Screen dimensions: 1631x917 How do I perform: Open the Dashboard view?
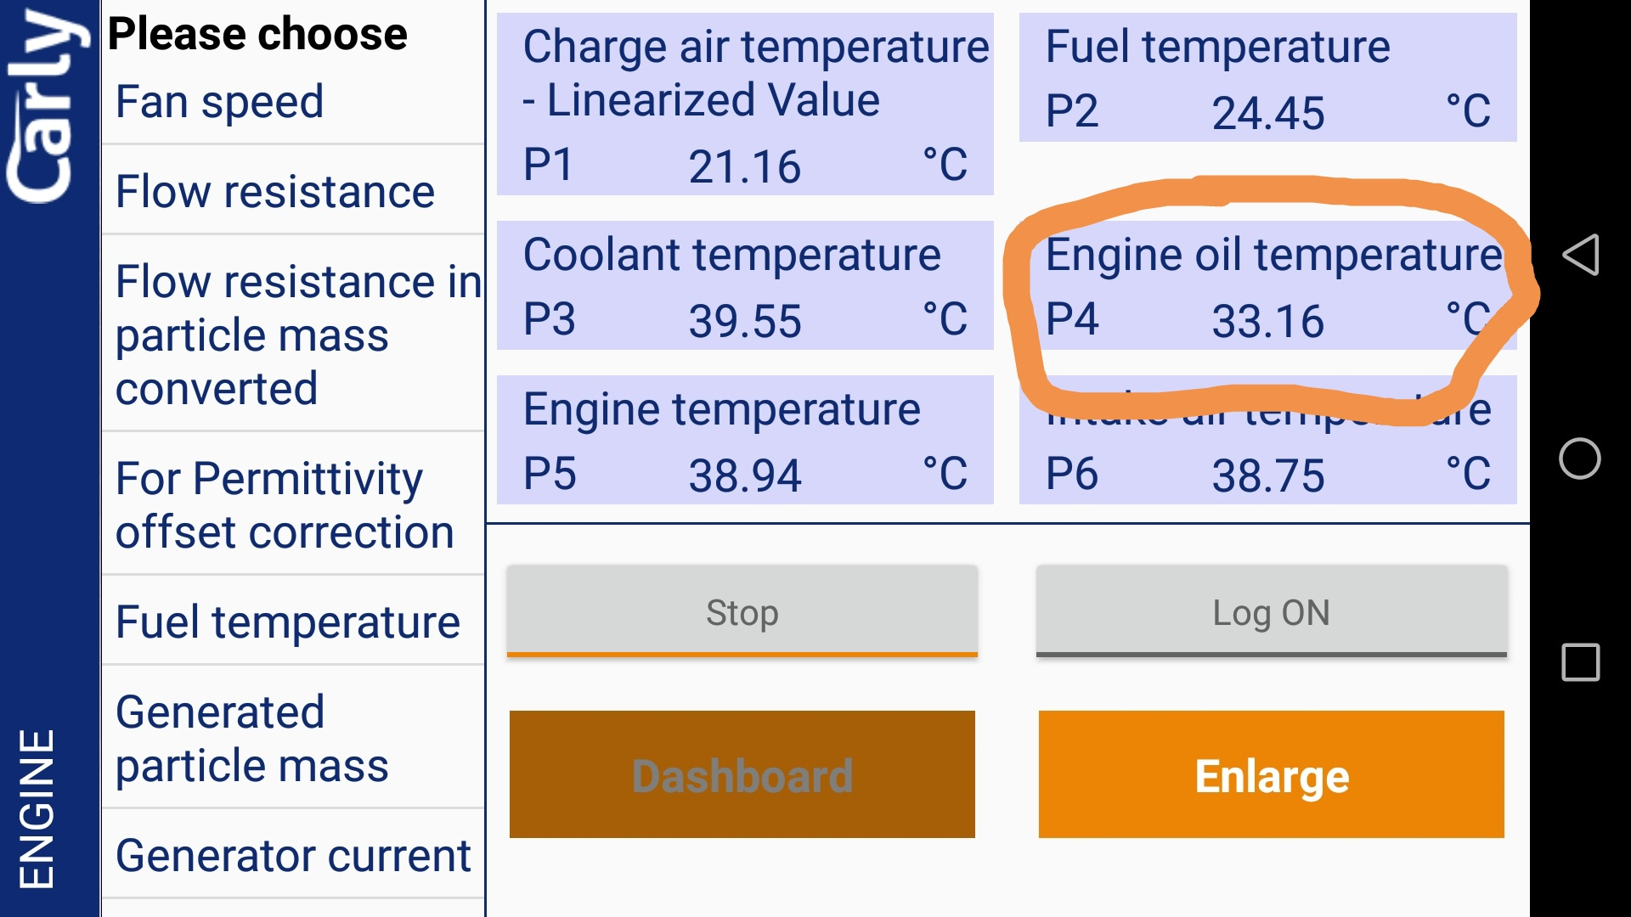pos(742,774)
